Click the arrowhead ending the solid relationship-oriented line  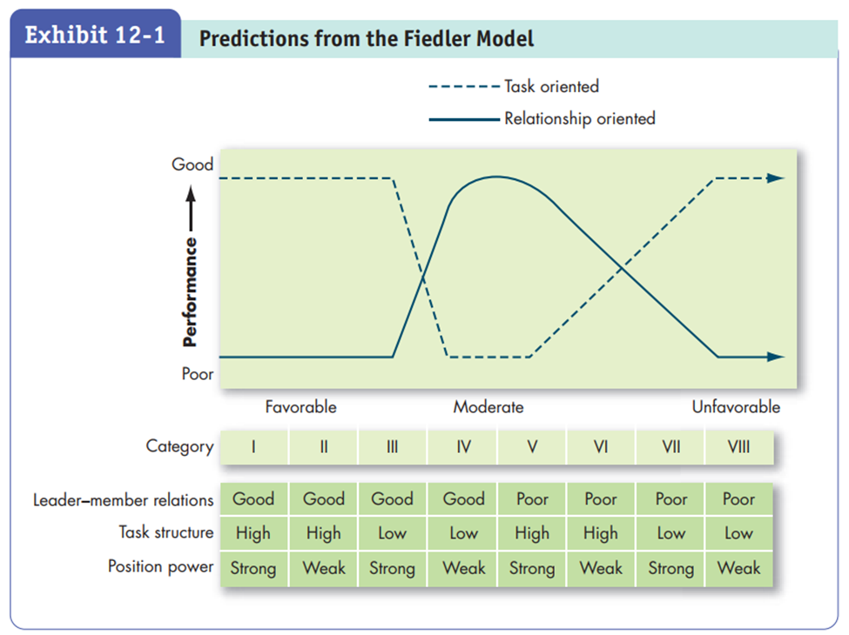776,357
